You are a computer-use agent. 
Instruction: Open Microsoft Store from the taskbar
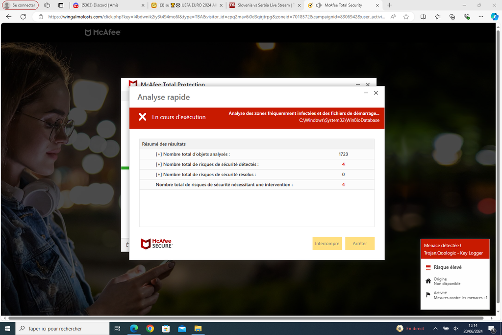click(166, 329)
